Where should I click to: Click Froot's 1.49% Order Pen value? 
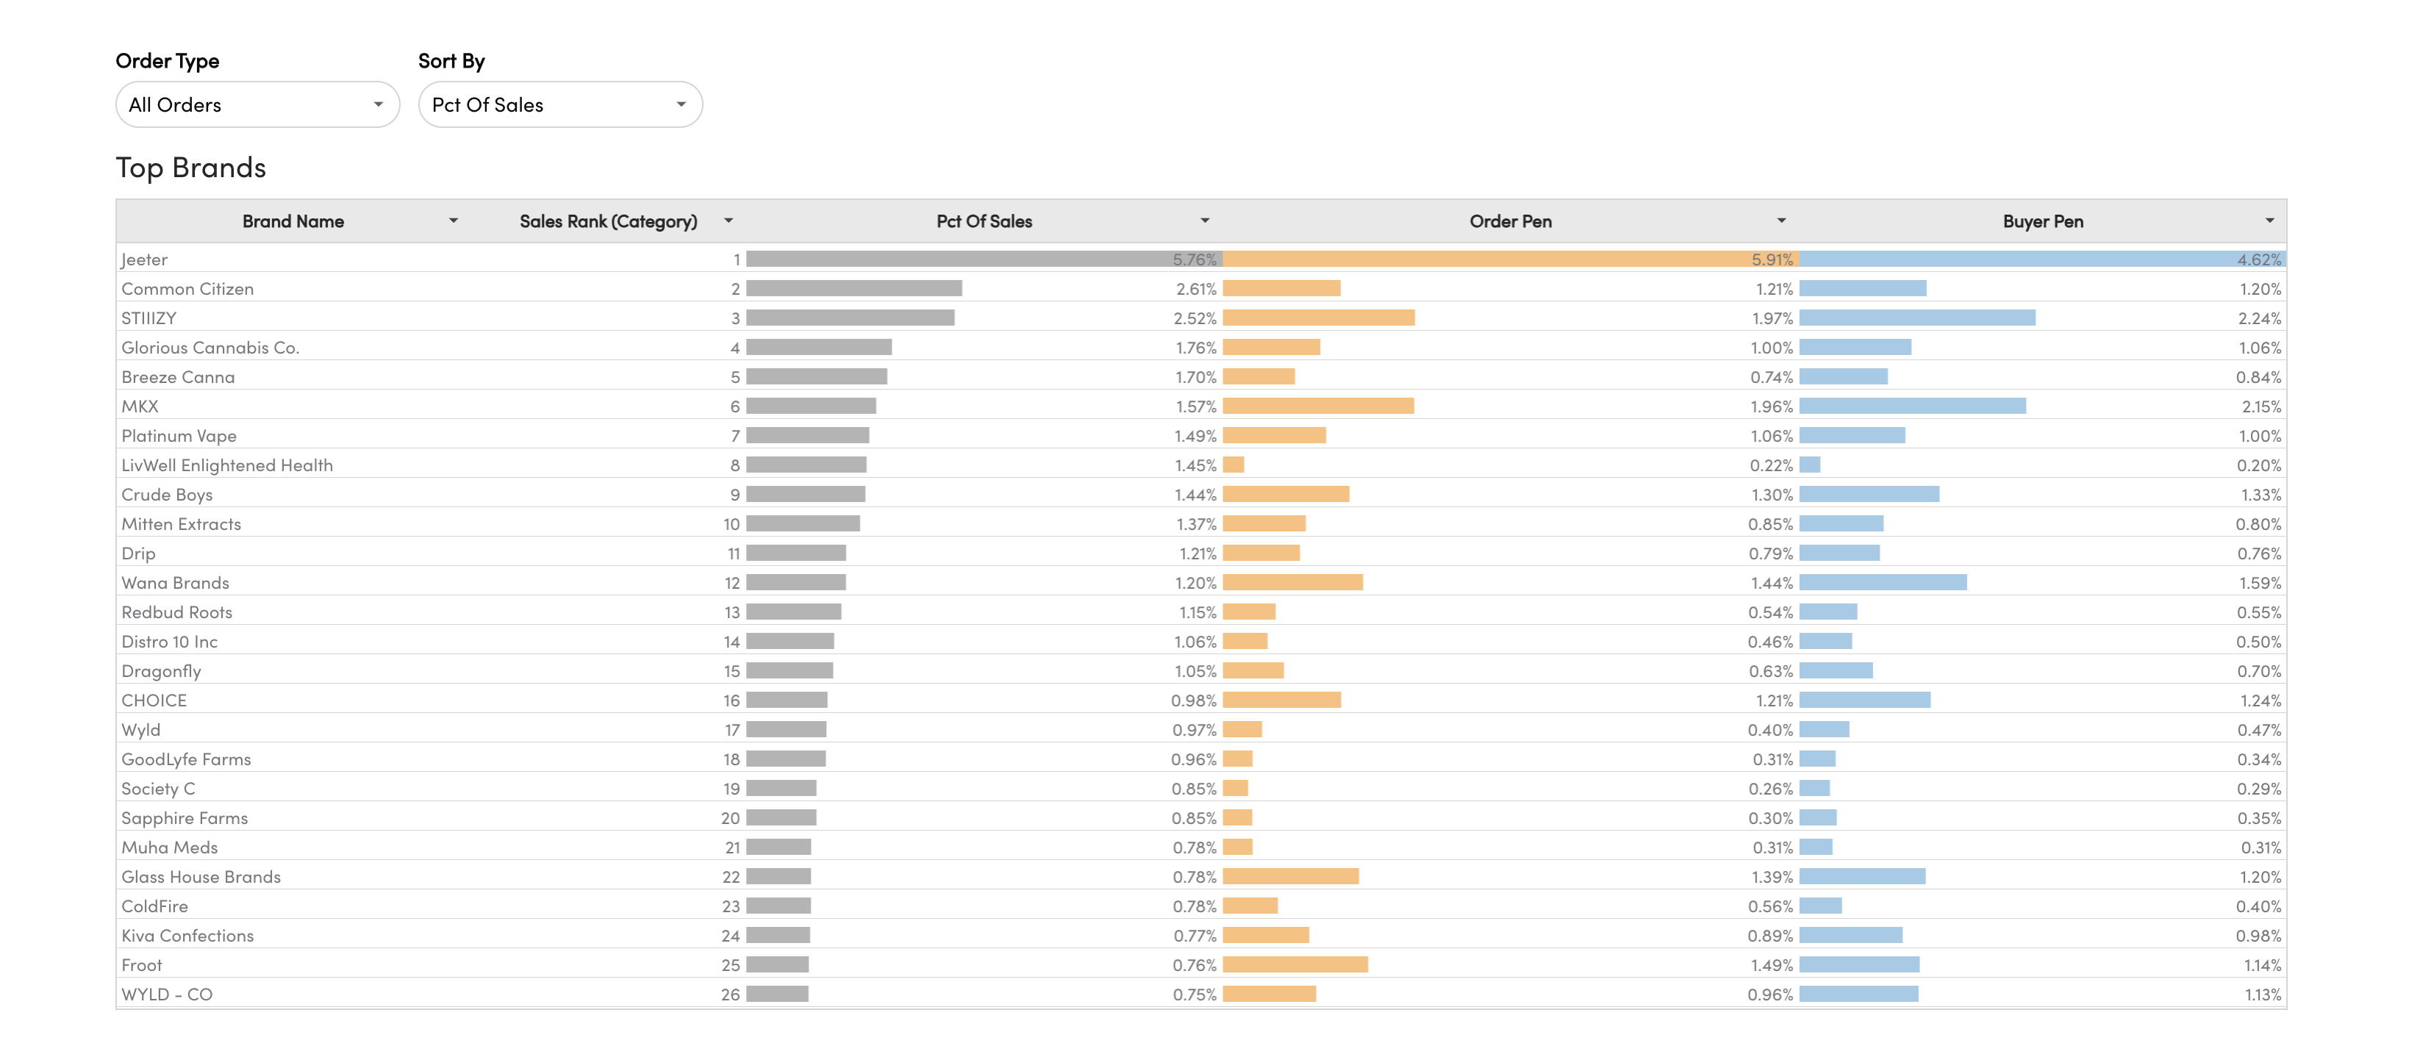[1772, 965]
